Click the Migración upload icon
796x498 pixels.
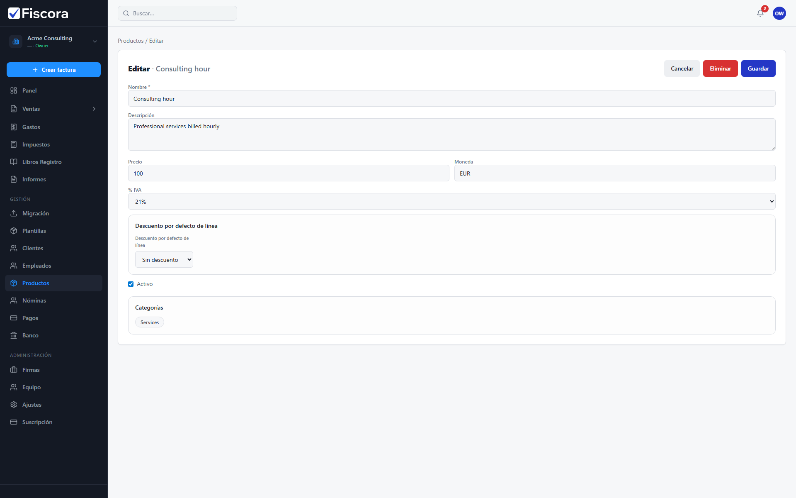[x=14, y=213]
